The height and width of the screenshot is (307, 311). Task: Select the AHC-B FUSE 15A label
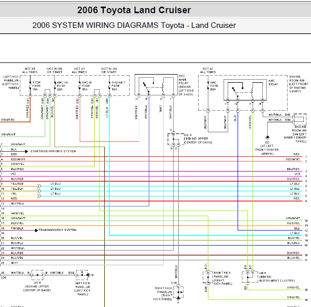[87, 86]
